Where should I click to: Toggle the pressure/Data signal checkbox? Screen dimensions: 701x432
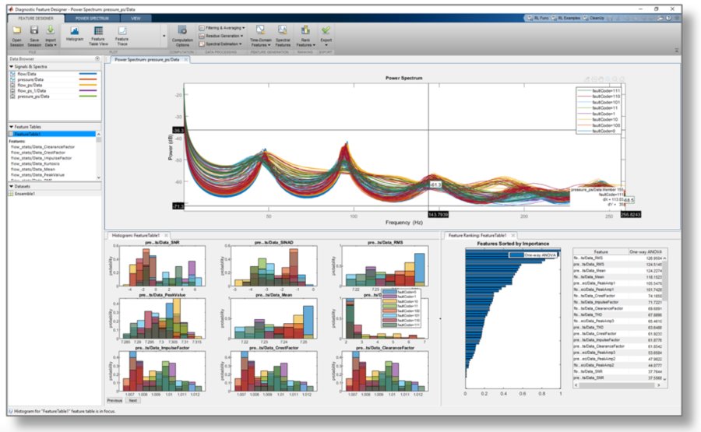click(12, 79)
